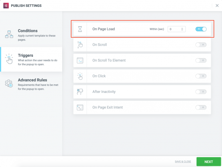Open the Conditions tab

point(31,35)
